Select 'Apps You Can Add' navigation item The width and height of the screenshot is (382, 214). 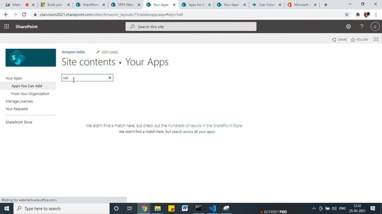tap(26, 86)
